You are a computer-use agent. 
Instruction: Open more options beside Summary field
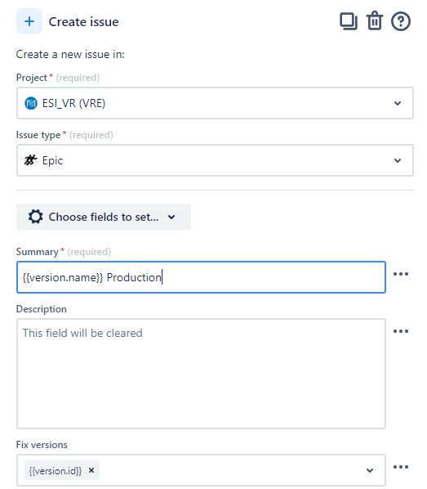click(401, 274)
